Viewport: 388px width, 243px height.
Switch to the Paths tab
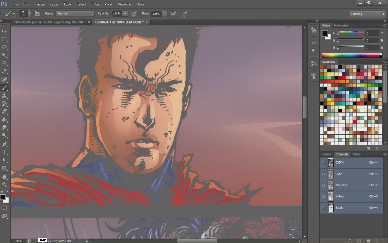click(x=356, y=154)
